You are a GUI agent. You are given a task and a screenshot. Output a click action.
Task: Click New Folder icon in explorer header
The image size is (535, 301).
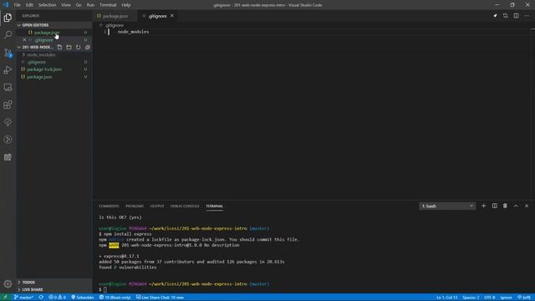point(69,47)
